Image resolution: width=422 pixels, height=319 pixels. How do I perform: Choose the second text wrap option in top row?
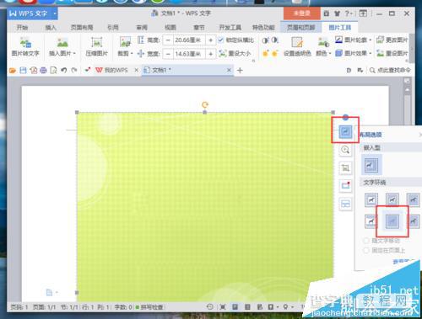(392, 200)
